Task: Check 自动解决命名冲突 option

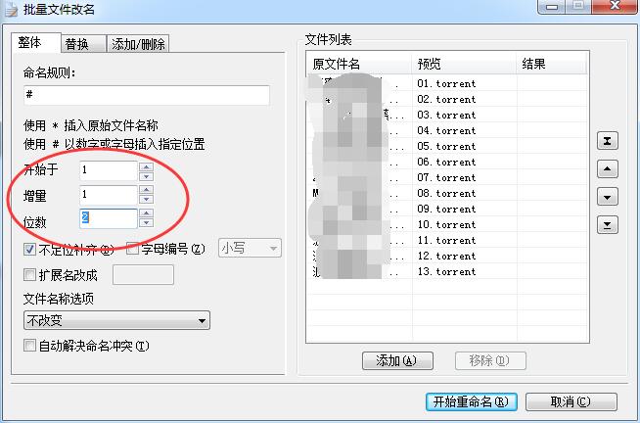Action: 29,346
